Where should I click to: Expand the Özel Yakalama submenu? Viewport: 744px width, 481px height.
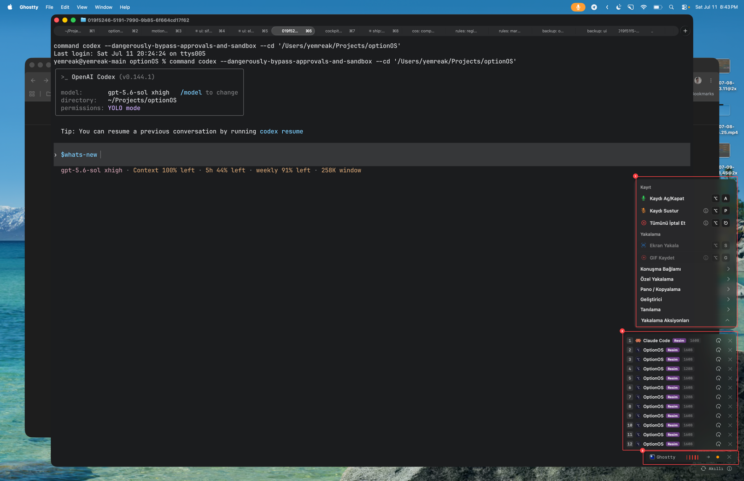point(686,279)
